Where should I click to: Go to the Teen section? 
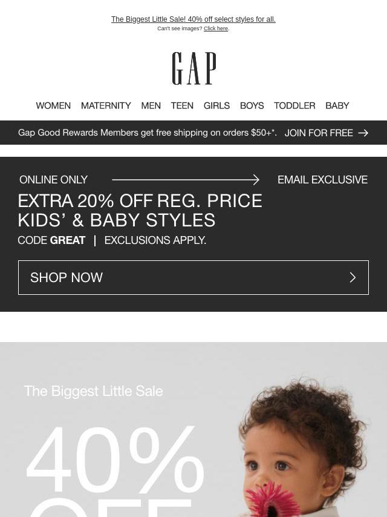pos(182,105)
